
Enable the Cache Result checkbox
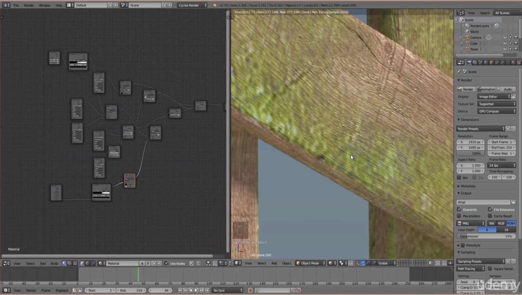[x=490, y=216]
